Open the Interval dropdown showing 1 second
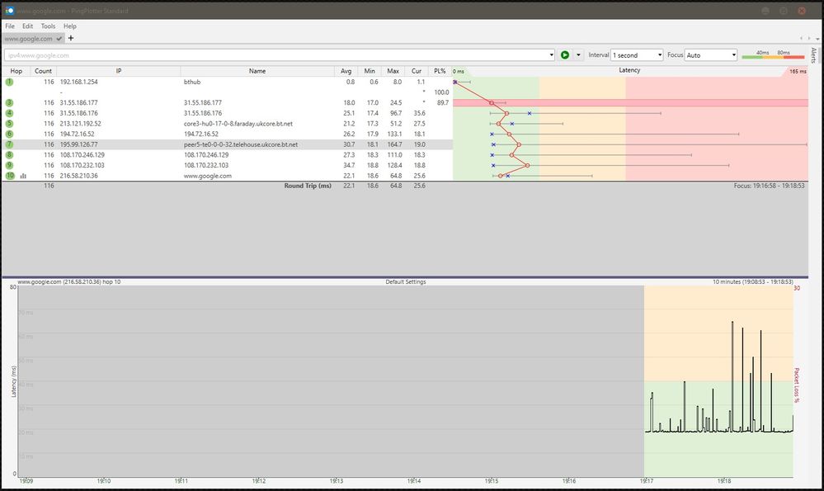824x491 pixels. (637, 55)
